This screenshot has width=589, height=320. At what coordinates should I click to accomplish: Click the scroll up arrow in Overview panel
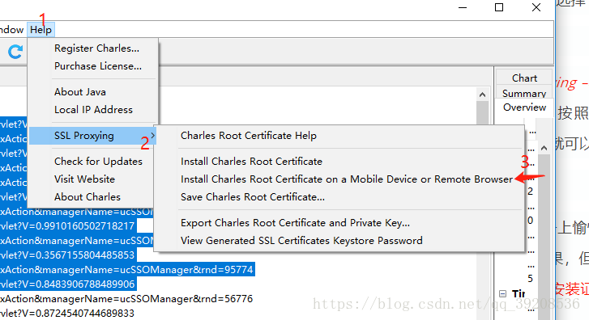click(544, 149)
